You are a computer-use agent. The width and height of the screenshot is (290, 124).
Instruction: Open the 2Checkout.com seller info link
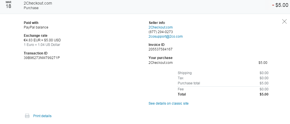(x=161, y=27)
